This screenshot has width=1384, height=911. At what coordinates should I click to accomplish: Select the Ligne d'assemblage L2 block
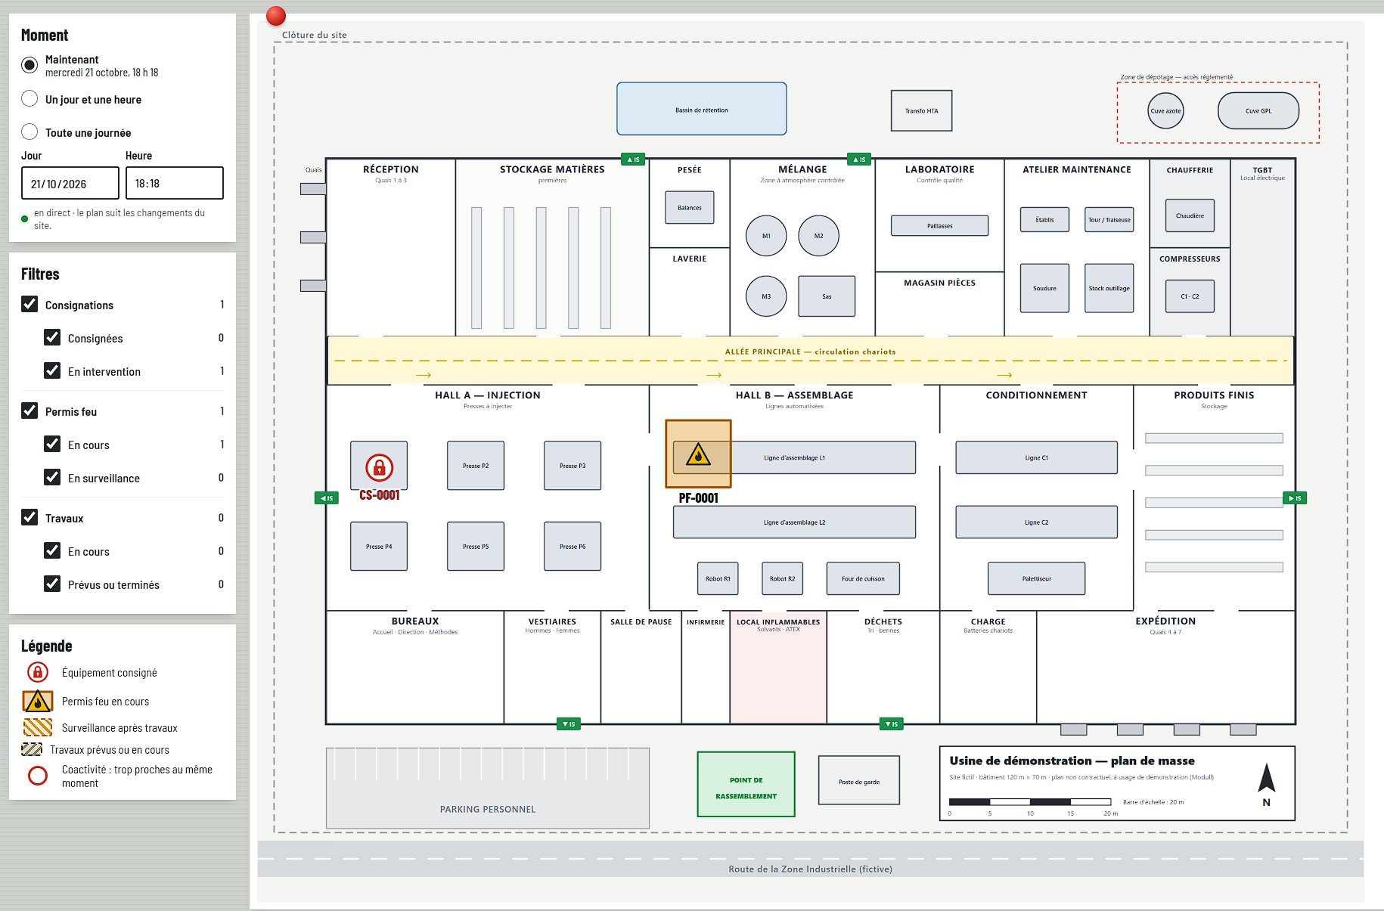(794, 522)
